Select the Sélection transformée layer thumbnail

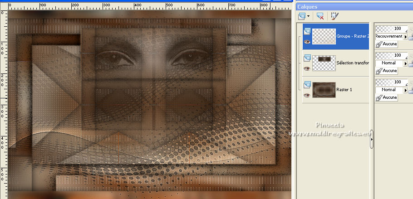pos(324,63)
